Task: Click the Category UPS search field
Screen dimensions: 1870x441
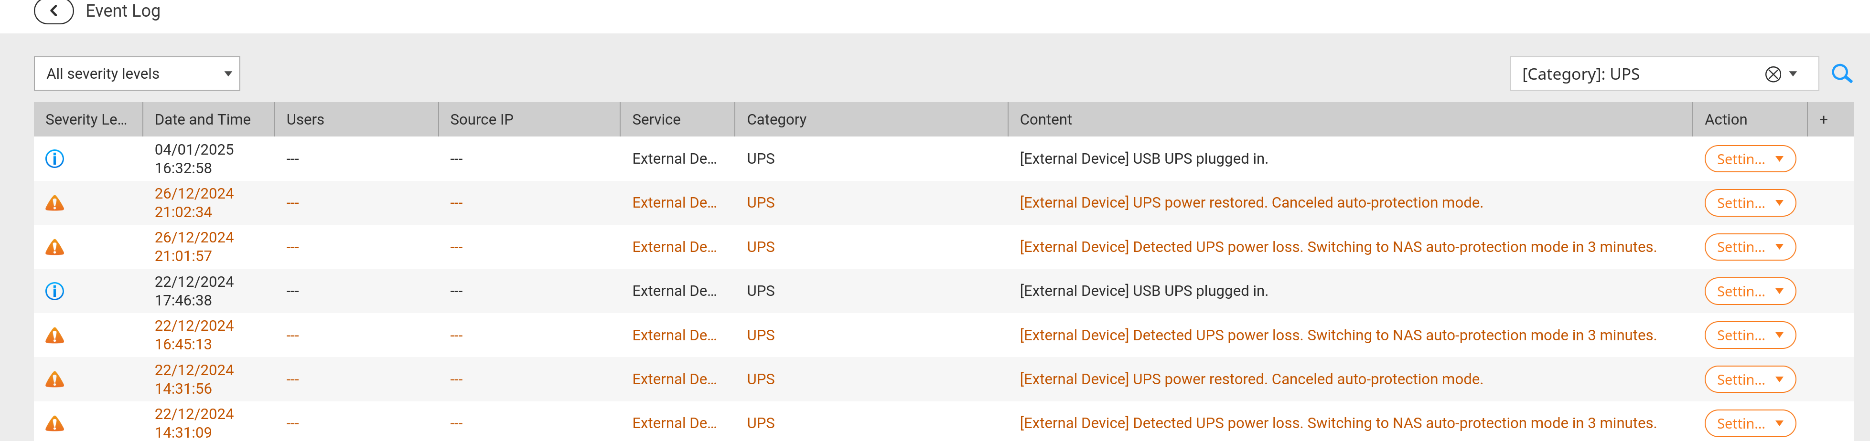Action: [1641, 74]
